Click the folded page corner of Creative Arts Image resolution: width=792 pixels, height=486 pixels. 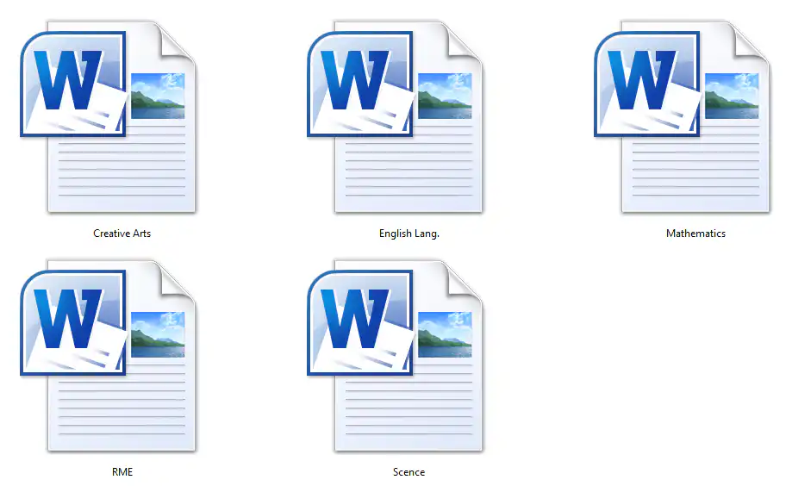click(x=175, y=42)
